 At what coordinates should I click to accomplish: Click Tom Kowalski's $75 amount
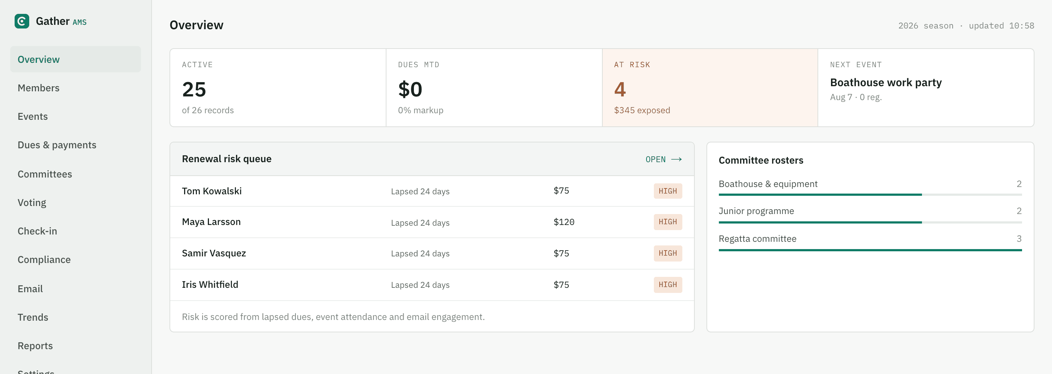[561, 191]
